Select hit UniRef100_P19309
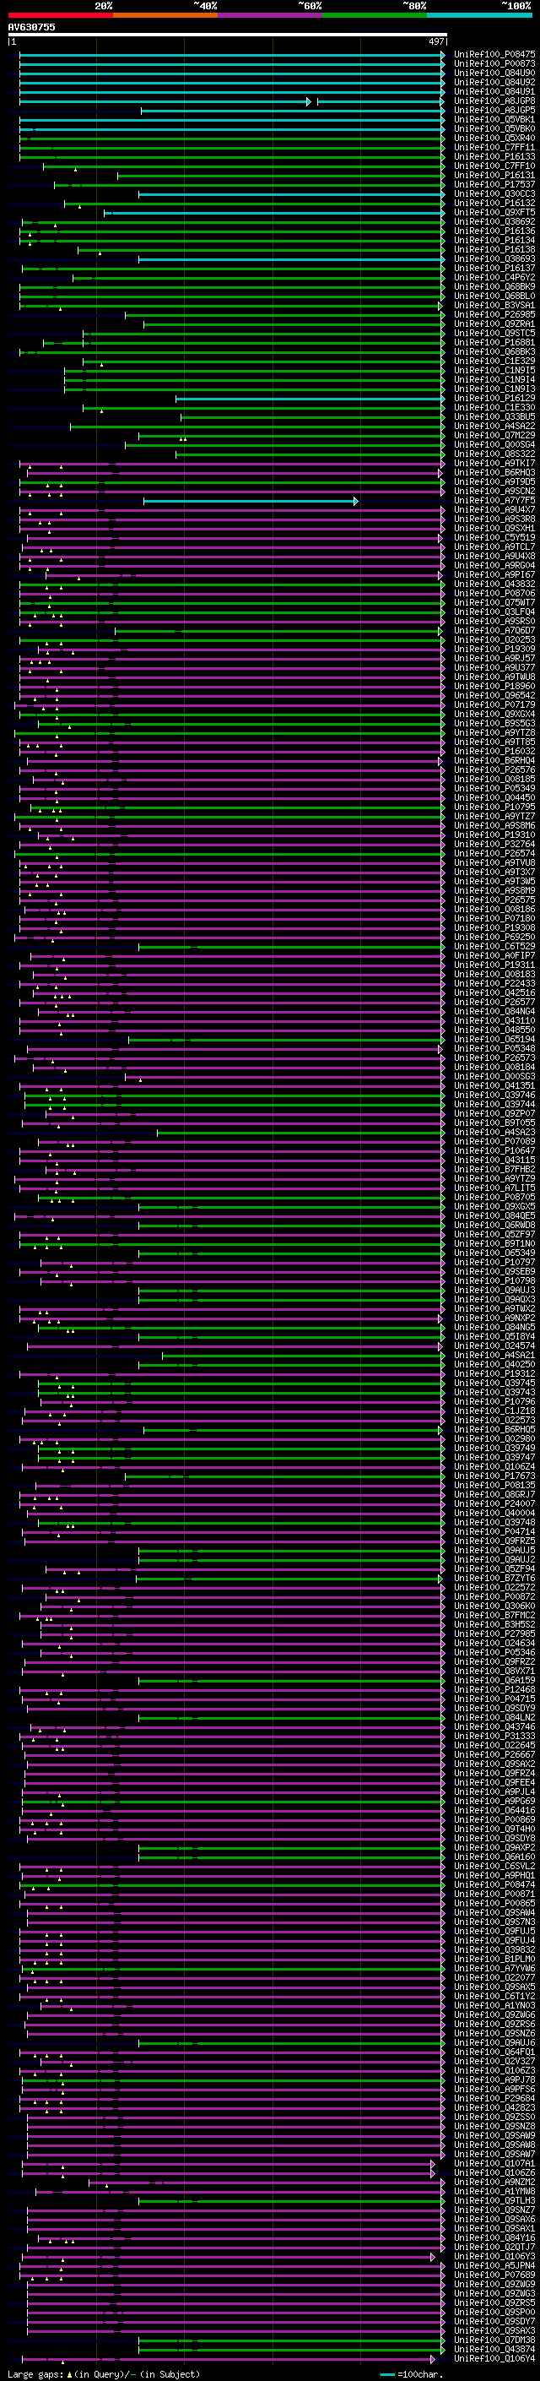Image resolution: width=540 pixels, height=2381 pixels. 494,649
